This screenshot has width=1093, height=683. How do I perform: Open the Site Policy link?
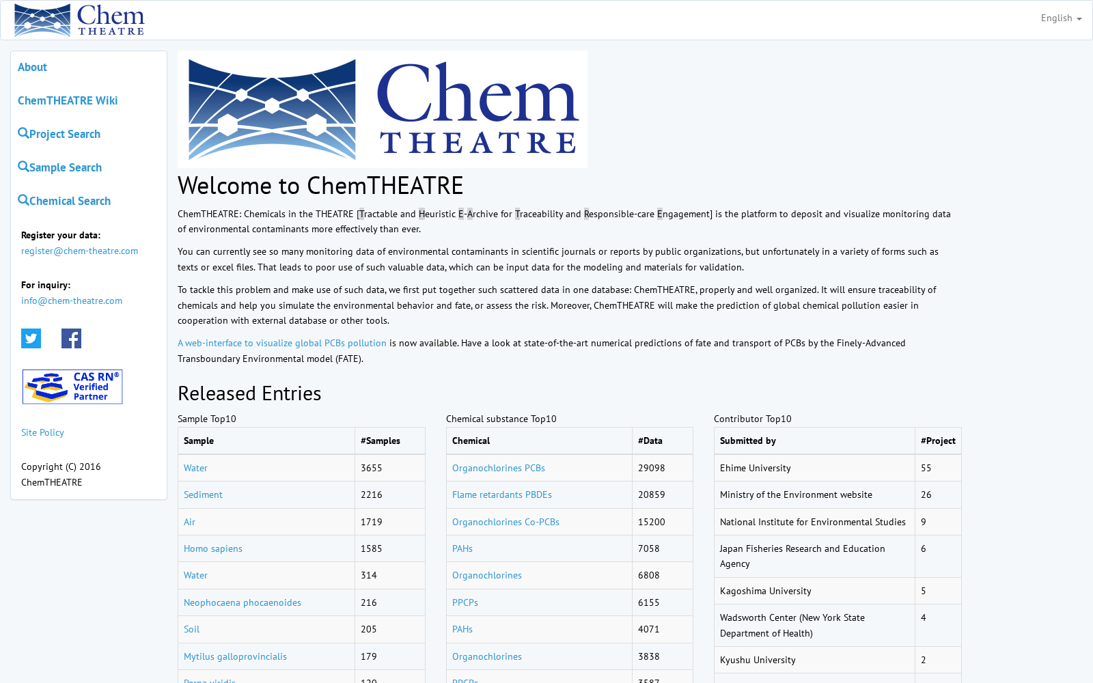point(42,432)
